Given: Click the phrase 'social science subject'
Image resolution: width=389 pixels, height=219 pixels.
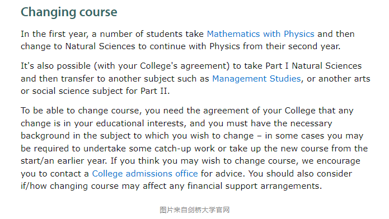Looking at the screenshot, I should tap(78, 91).
